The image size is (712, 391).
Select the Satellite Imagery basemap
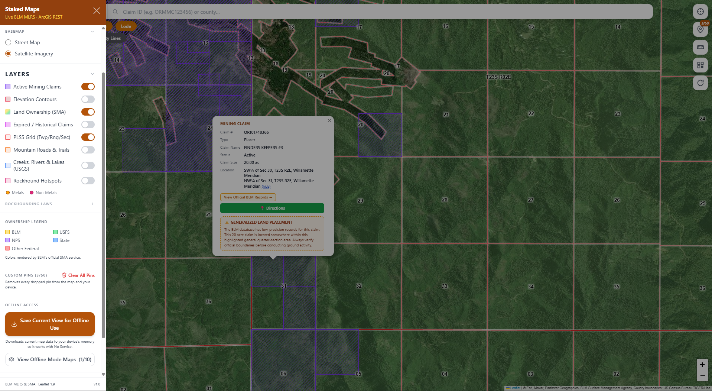pos(8,54)
